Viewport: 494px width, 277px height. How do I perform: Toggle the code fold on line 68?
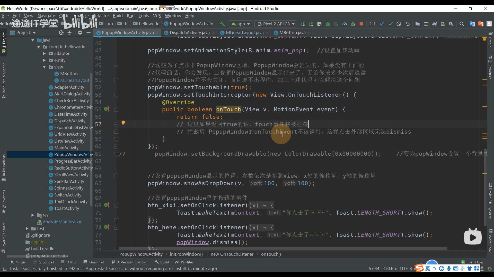coord(116,205)
